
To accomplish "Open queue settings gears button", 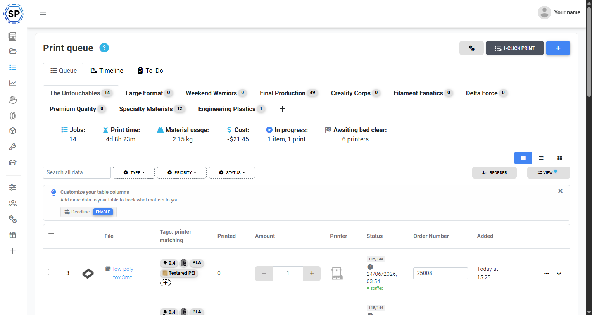I will [471, 48].
